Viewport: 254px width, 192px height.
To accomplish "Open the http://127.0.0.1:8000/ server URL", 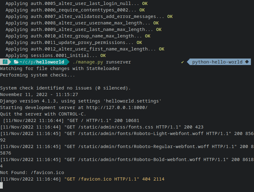I will tap(117, 107).
